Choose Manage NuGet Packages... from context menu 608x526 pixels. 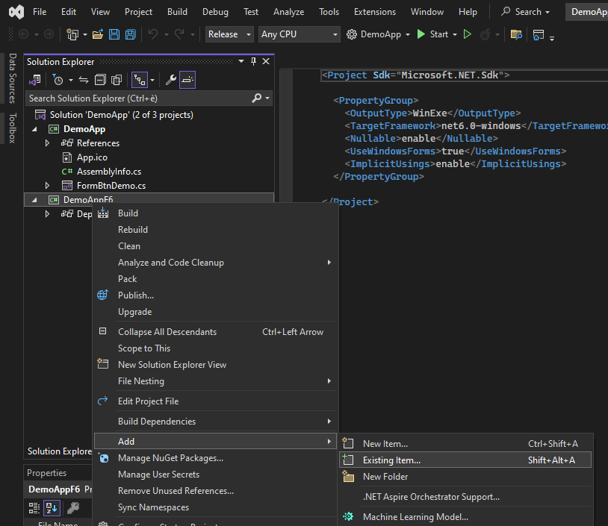(170, 458)
